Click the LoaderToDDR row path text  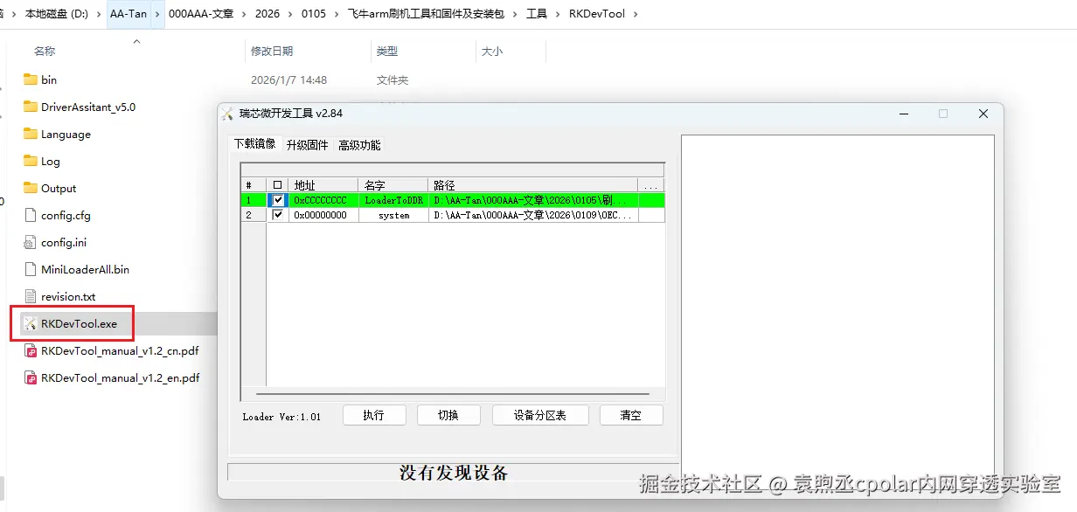[x=530, y=200]
